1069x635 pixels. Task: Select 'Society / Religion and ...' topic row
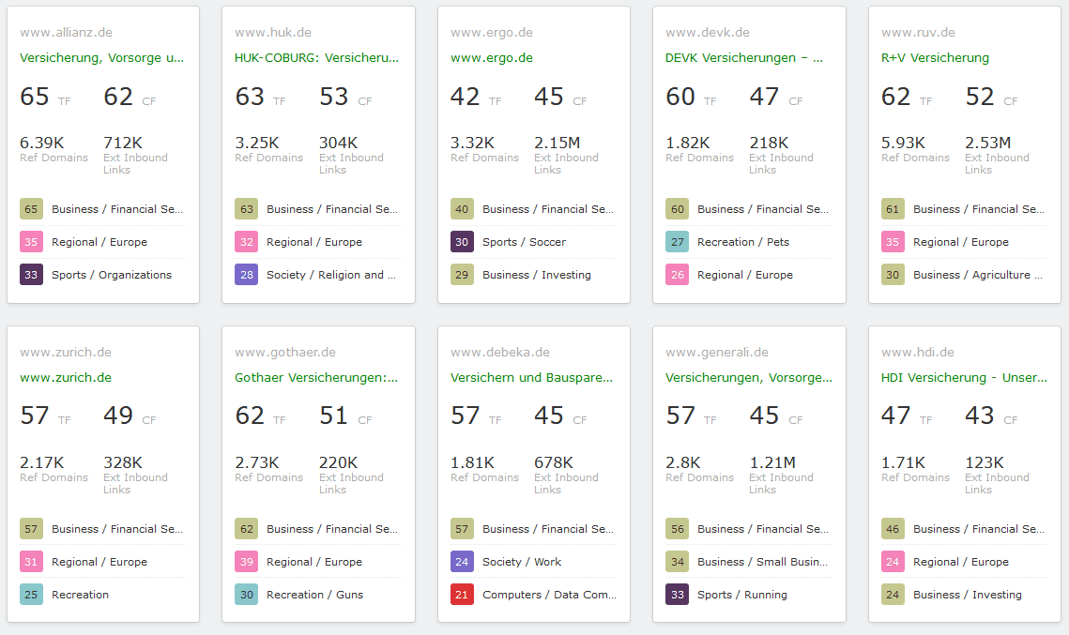[331, 275]
